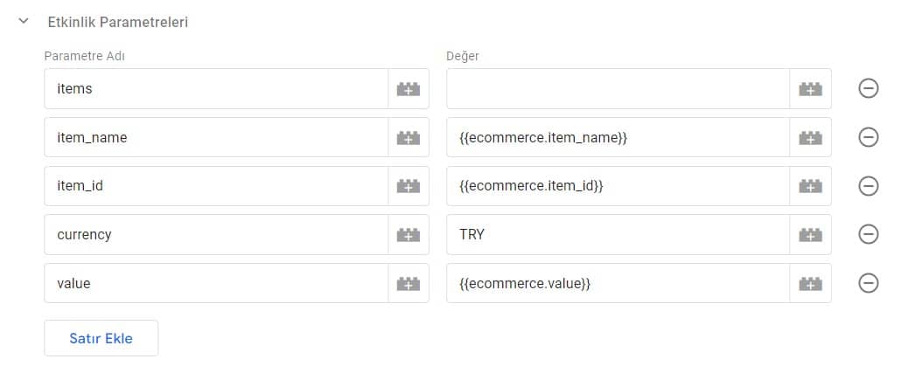Open variable picker for value parameter name
Image resolution: width=901 pixels, height=366 pixels.
(409, 283)
